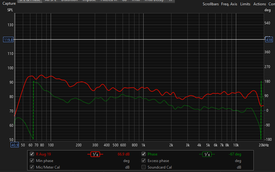The height and width of the screenshot is (172, 275).
Task: Open the RT60 Decay tab
Action: pos(154,1)
